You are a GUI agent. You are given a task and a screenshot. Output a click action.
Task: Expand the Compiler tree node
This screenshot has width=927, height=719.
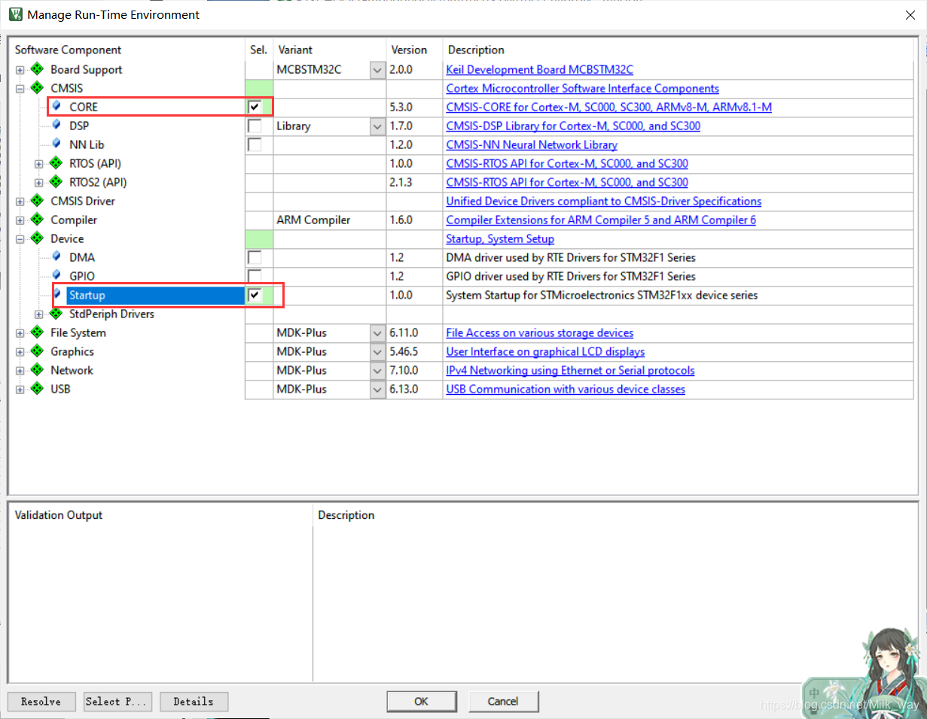pos(20,220)
